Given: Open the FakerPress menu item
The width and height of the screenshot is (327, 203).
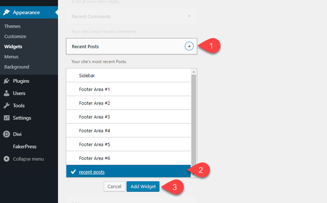Looking at the screenshot, I should coord(25,146).
